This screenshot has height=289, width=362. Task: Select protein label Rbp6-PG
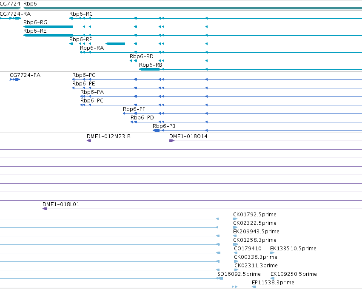coord(84,75)
